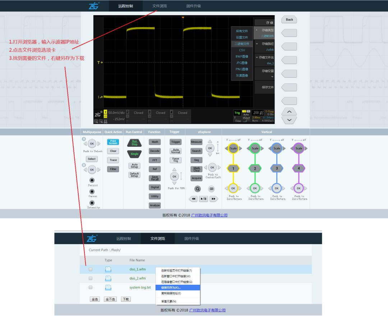Click the down arrow button below the softkeys
Screen dimensions: 388x316
click(x=289, y=120)
